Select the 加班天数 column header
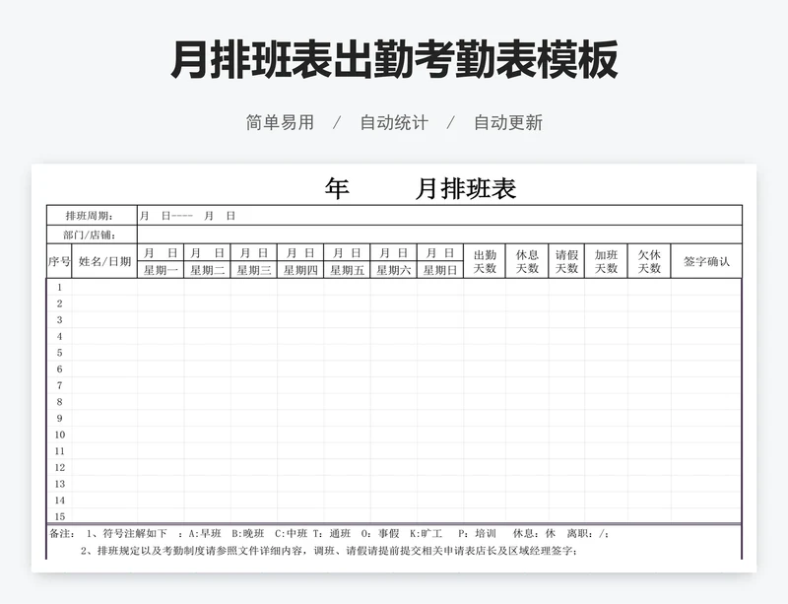 [606, 261]
